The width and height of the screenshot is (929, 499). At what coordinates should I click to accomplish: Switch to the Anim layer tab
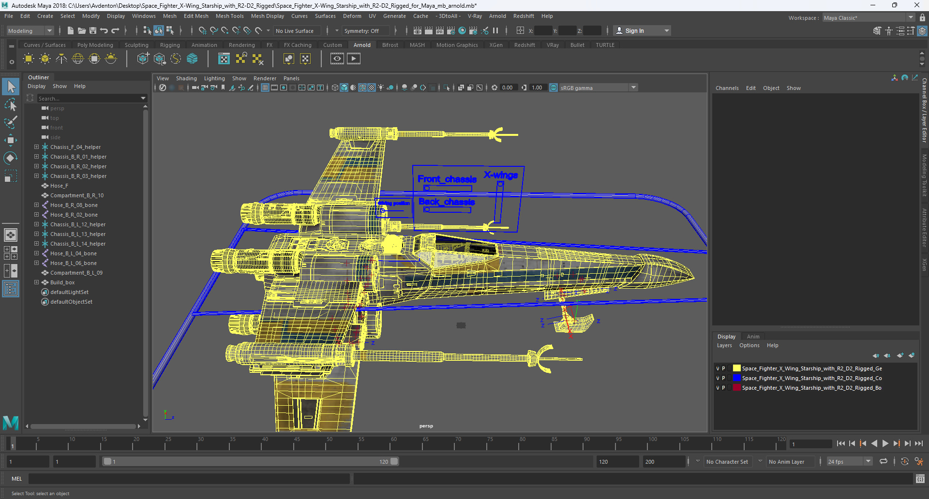click(753, 337)
